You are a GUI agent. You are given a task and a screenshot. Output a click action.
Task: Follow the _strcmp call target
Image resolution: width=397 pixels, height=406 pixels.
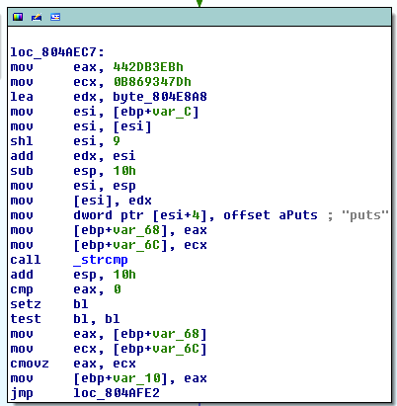[x=101, y=260]
